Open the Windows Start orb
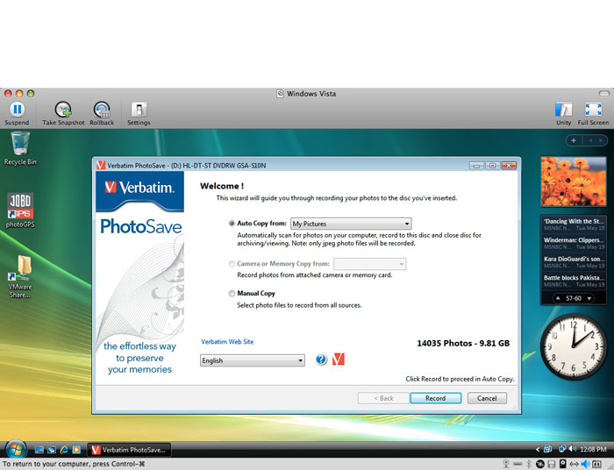The width and height of the screenshot is (614, 470). tap(16, 449)
